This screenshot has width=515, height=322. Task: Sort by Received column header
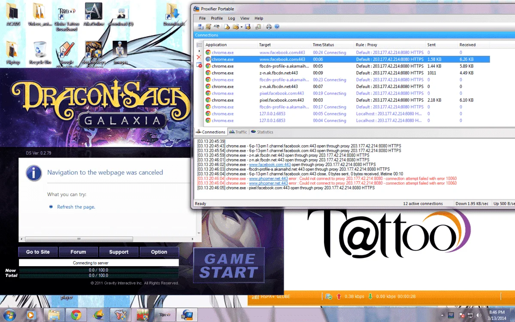[x=474, y=45]
